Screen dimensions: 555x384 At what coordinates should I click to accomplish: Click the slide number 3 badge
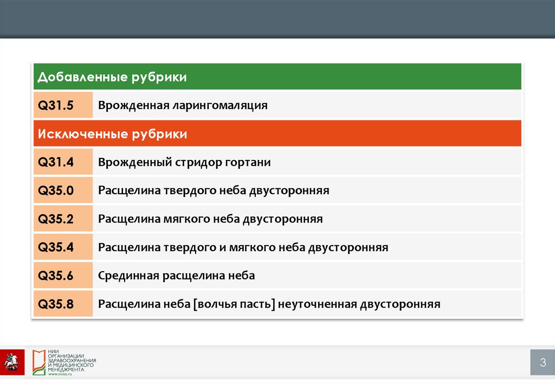click(542, 363)
